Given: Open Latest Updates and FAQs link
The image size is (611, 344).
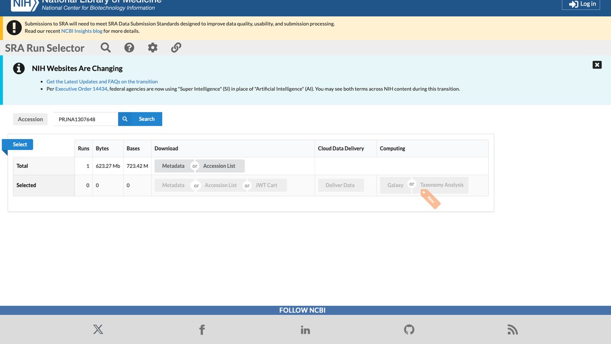Looking at the screenshot, I should [x=102, y=82].
